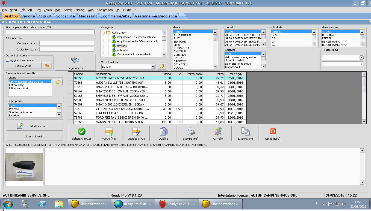
Task: Click the red Uscita (ESC) icon
Action: [273, 132]
